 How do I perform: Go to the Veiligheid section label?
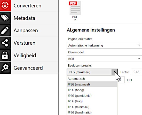(25, 55)
